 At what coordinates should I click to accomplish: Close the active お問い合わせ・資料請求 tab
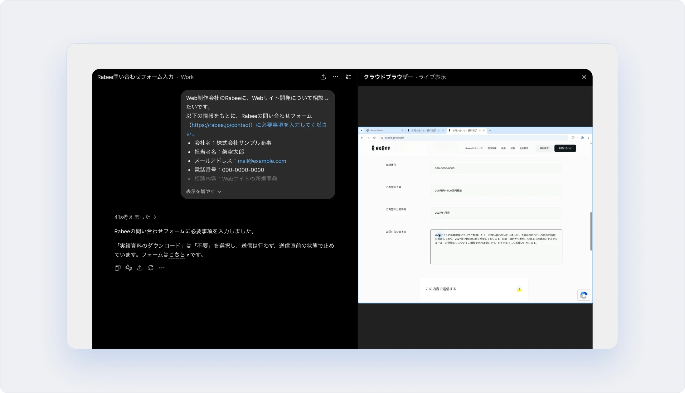point(484,130)
